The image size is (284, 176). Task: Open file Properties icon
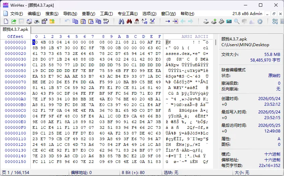tap(44, 21)
